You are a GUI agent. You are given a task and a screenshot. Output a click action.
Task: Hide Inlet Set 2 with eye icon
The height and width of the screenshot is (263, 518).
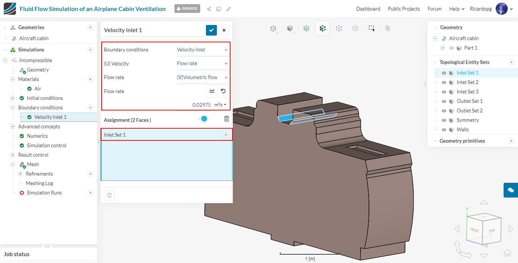coord(444,82)
